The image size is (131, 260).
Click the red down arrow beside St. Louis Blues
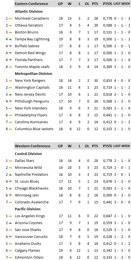coord(10,182)
